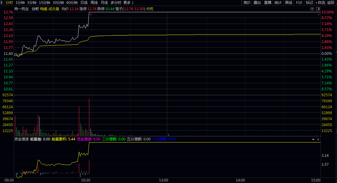Screen dimensions: 337x183
Task: Click the tallest red volume bar at limit-up
Action: click(x=89, y=117)
